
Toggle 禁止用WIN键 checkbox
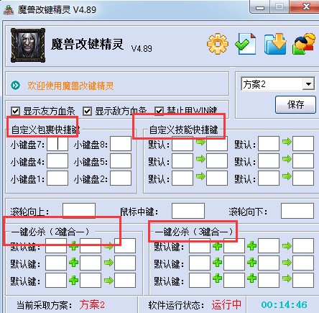159,111
